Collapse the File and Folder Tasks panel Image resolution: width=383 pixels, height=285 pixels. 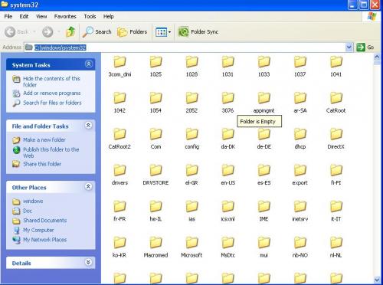point(88,126)
